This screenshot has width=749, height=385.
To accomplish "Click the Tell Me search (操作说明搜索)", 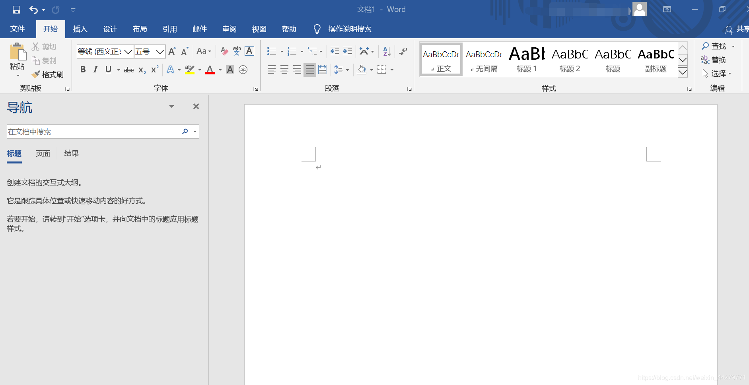I will coord(342,29).
